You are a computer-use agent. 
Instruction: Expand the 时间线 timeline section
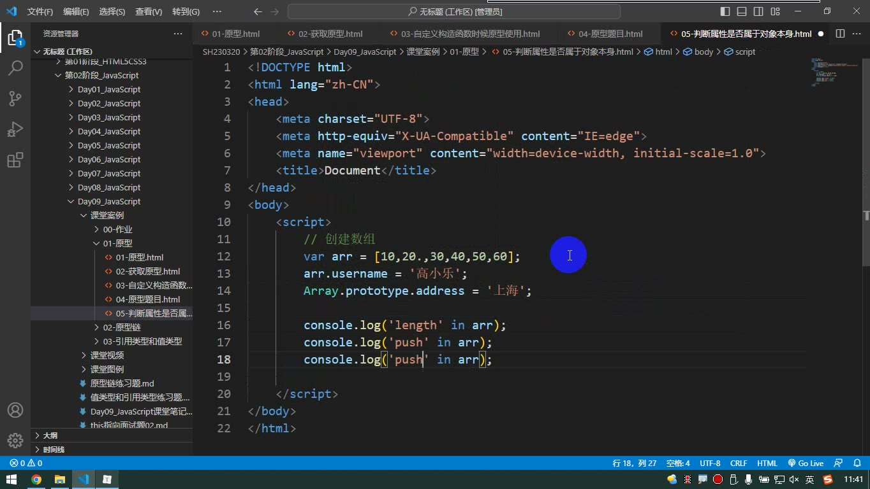coord(54,450)
